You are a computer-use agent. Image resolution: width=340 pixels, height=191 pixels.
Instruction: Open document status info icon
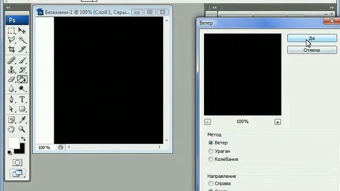[x=61, y=147]
